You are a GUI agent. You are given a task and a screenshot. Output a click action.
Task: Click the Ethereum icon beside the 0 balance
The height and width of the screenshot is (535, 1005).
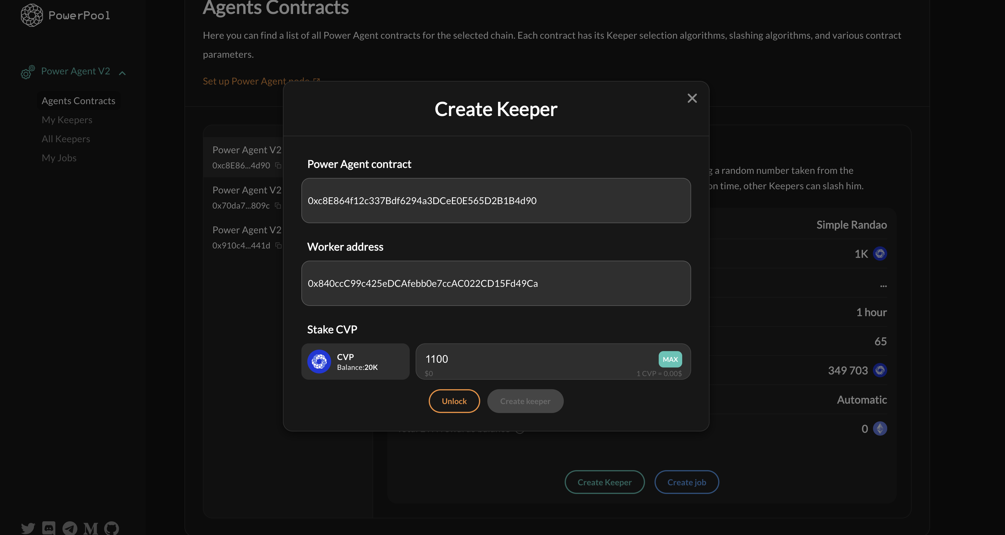point(879,428)
